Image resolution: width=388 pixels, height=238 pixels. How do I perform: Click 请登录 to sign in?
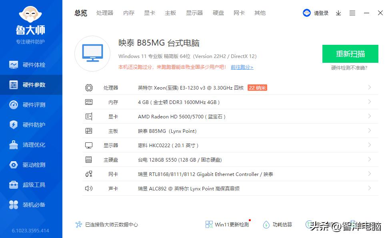point(320,13)
